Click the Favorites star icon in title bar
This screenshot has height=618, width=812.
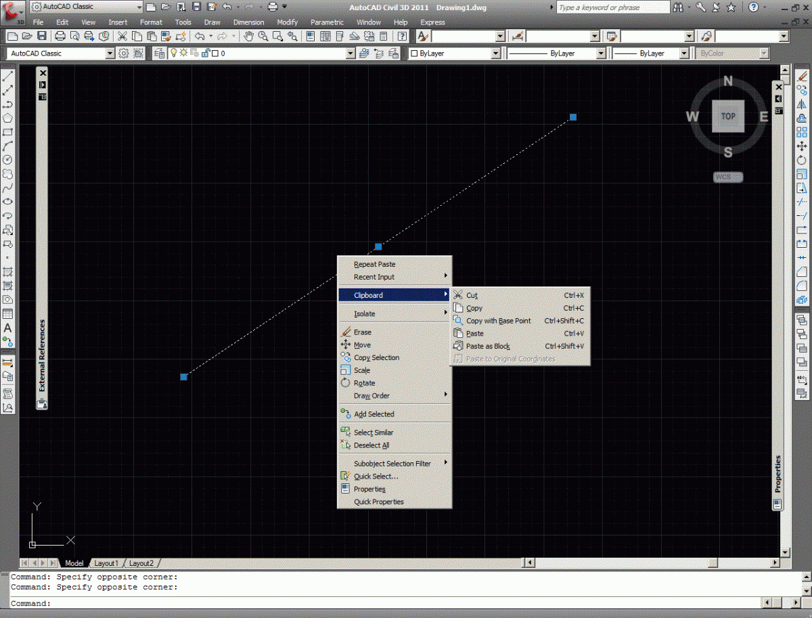point(731,7)
